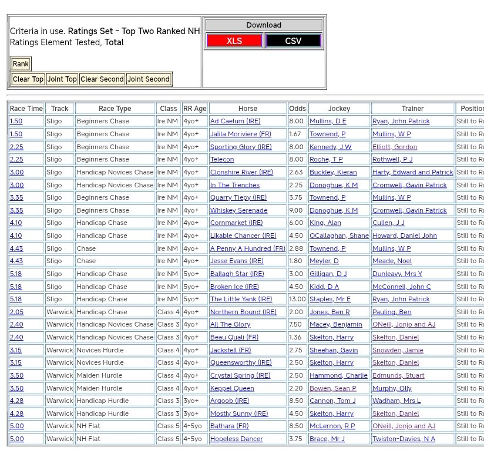Image resolution: width=484 pixels, height=464 pixels.
Task: Open jockey Mullins, D E page
Action: [x=328, y=122]
